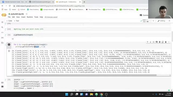173x97 pixels.
Task: Open the RAM and Disk dropdown arrow
Action: pos(153,21)
